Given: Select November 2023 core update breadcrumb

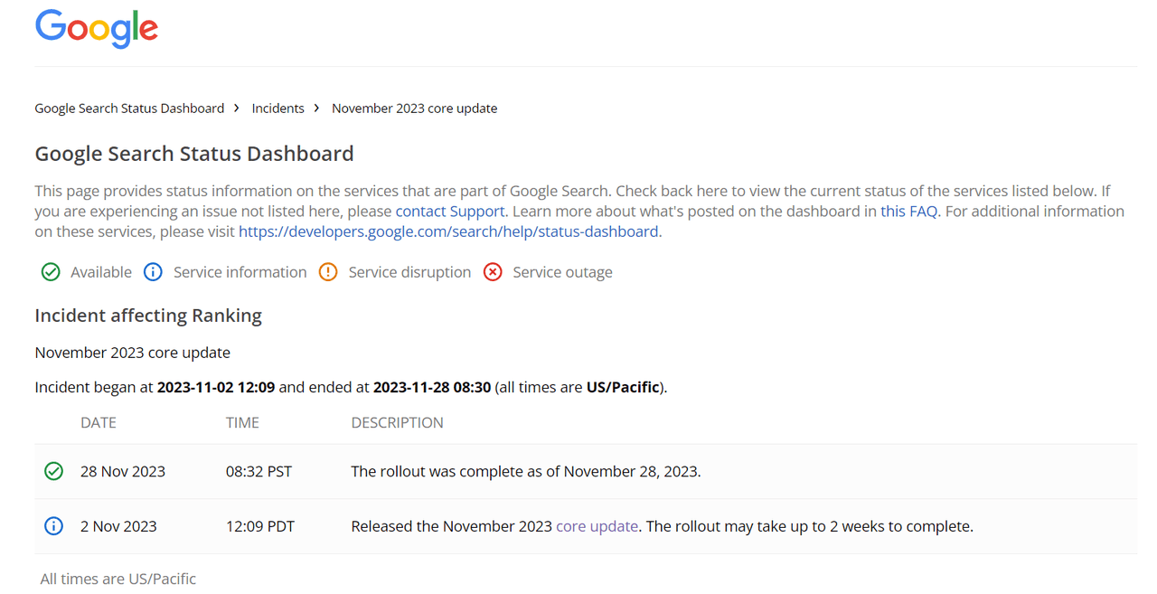Looking at the screenshot, I should tap(415, 108).
